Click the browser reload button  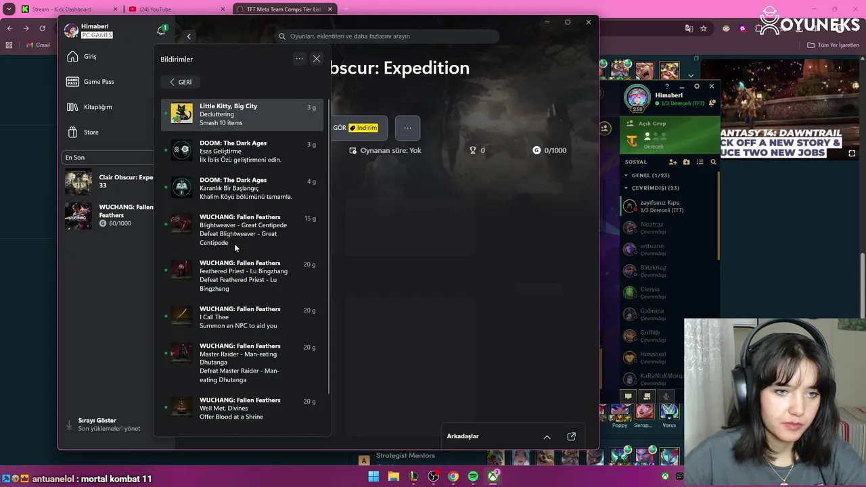pos(42,28)
